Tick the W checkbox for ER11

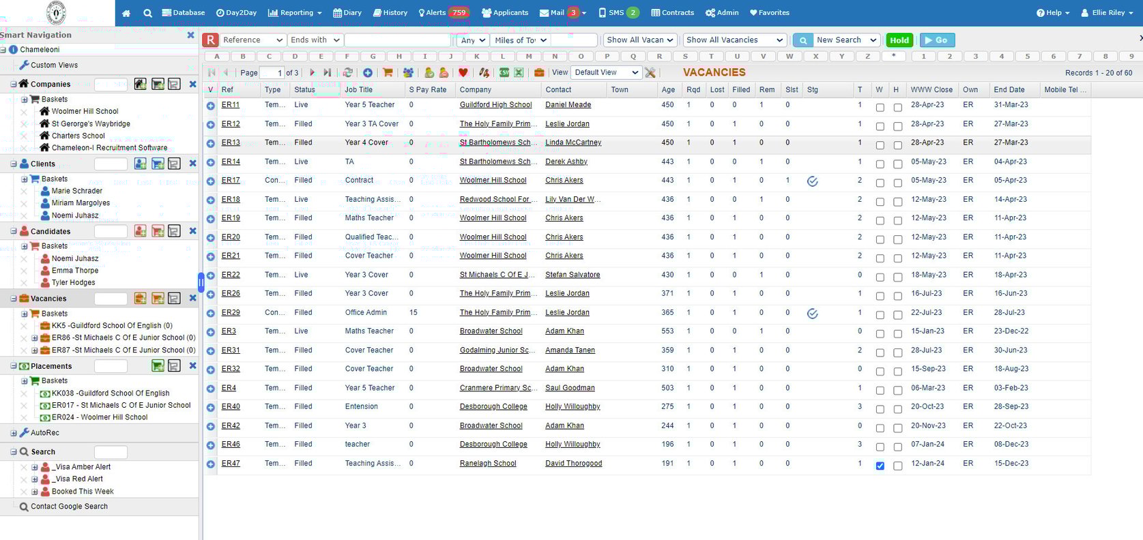pyautogui.click(x=880, y=108)
